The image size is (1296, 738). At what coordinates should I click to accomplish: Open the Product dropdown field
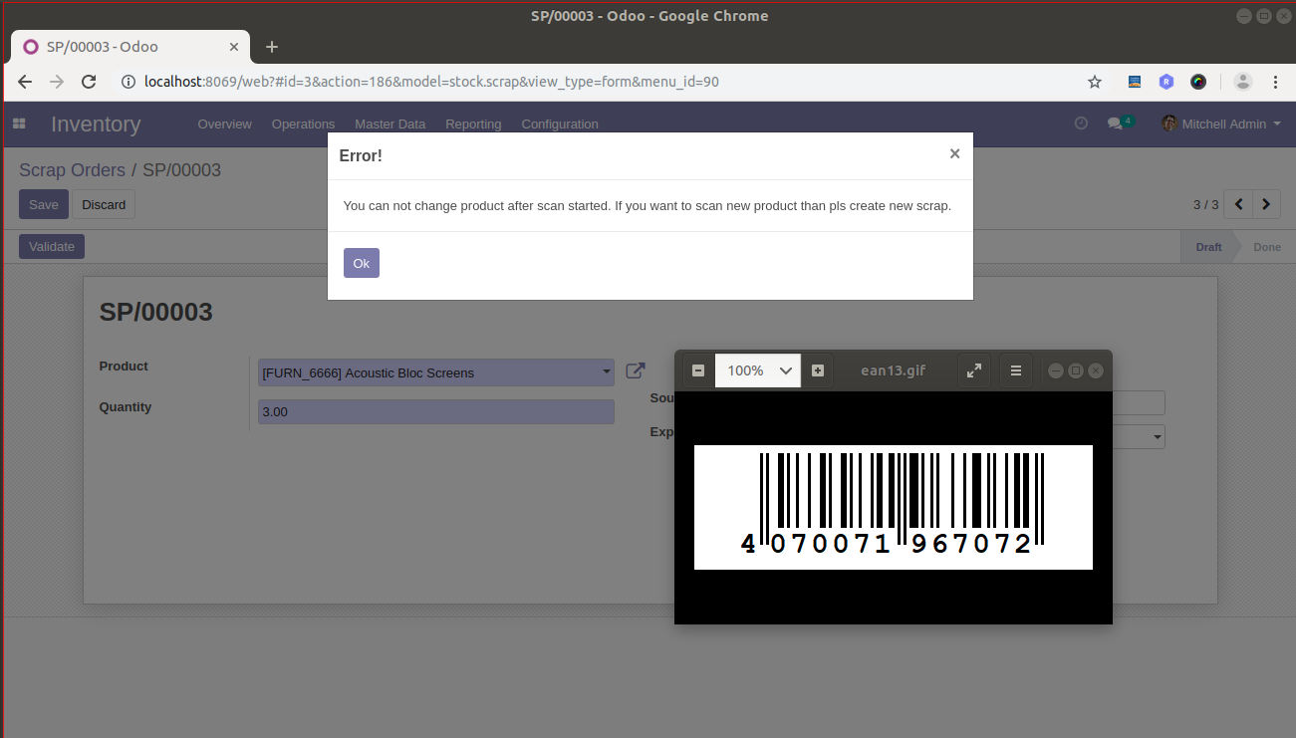pos(436,372)
